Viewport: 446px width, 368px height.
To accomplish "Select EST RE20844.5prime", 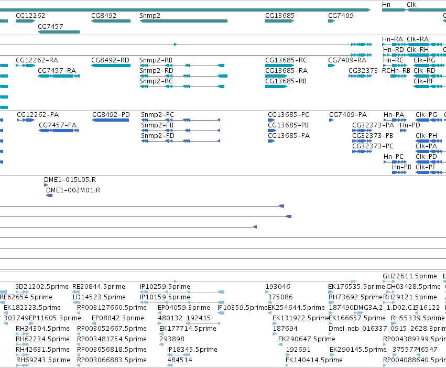I will tap(99, 287).
